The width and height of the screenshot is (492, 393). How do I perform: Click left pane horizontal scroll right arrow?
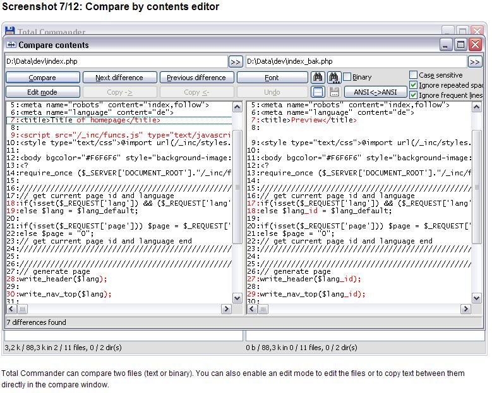click(x=226, y=309)
